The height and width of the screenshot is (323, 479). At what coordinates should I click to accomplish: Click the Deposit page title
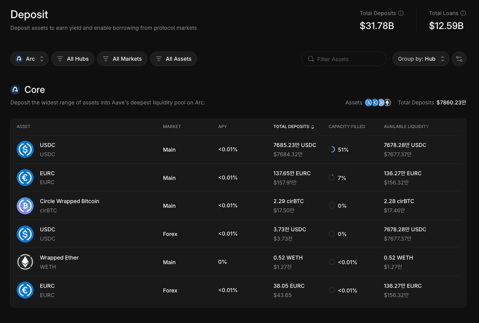29,14
